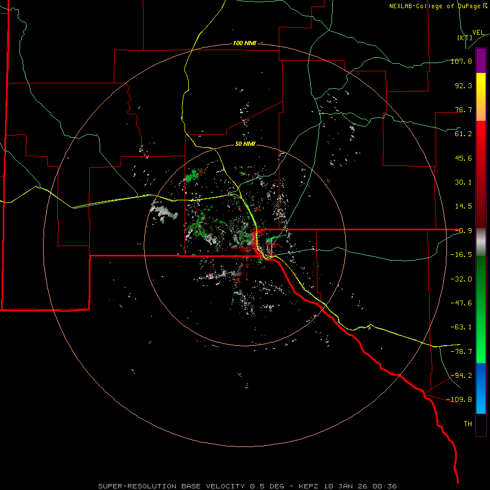This screenshot has height=490, width=490.
Task: Click the 92.3 velocity scale value
Action: coord(463,85)
